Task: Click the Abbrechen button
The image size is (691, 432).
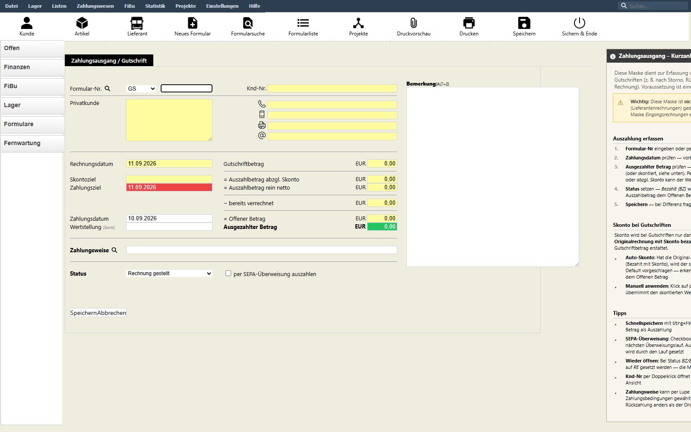Action: coord(112,313)
